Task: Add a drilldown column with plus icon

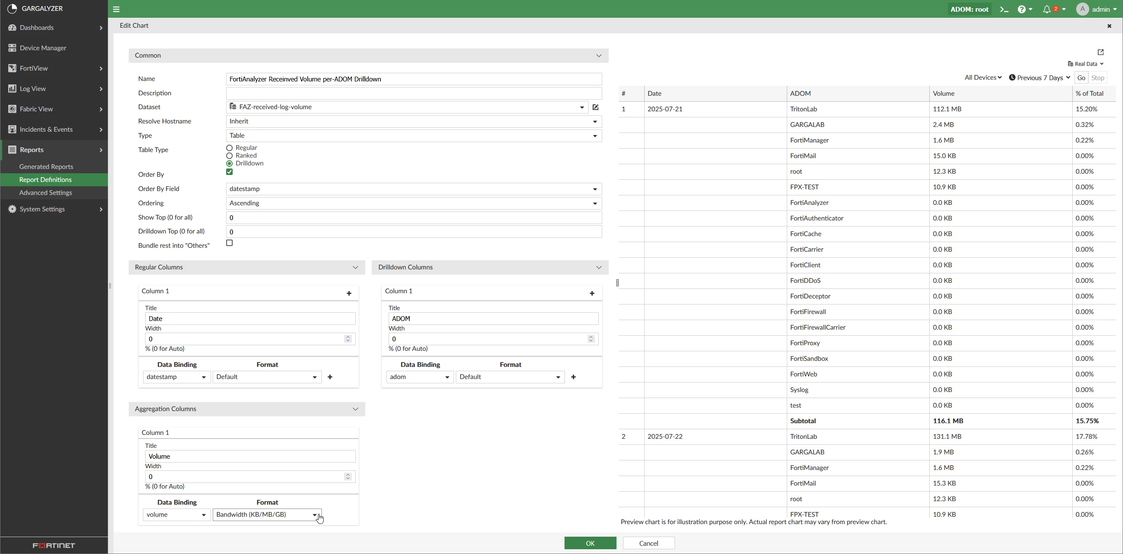Action: 592,293
